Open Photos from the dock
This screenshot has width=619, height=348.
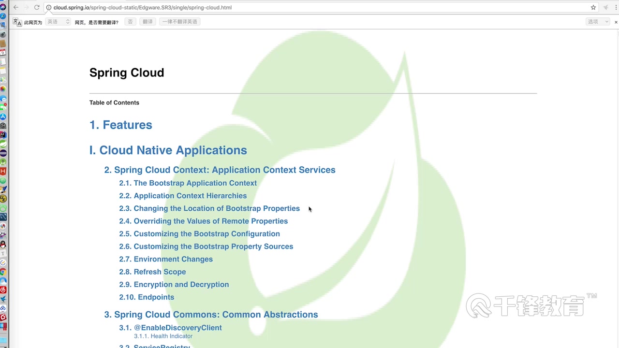click(3, 89)
